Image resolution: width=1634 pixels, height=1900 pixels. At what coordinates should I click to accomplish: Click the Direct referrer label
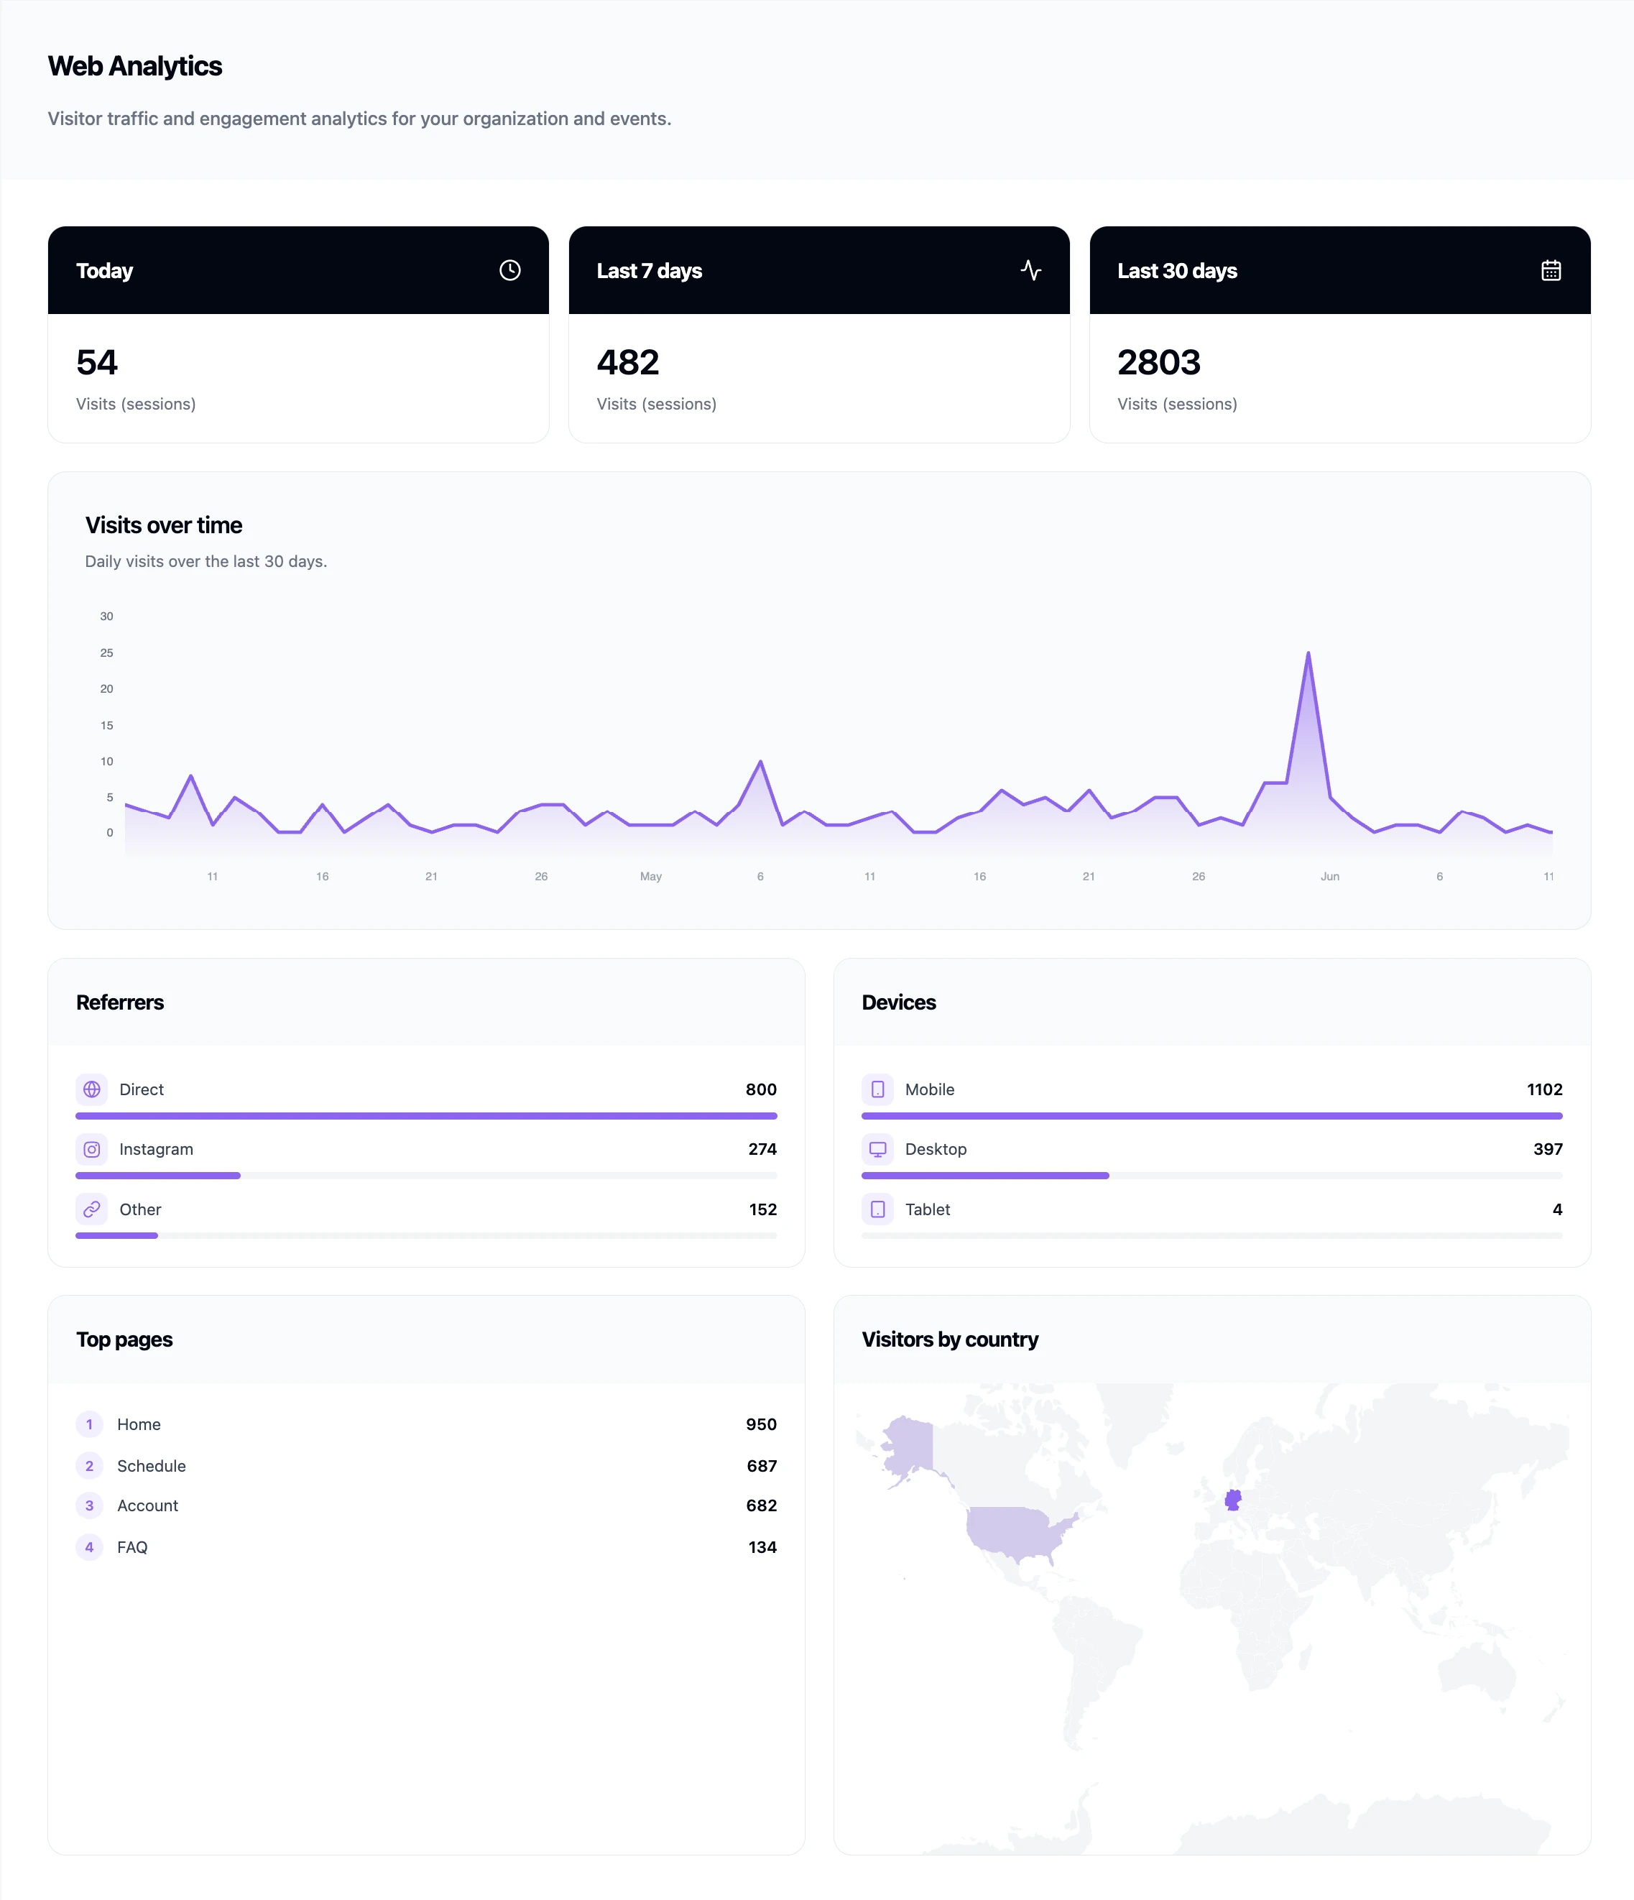tap(142, 1089)
